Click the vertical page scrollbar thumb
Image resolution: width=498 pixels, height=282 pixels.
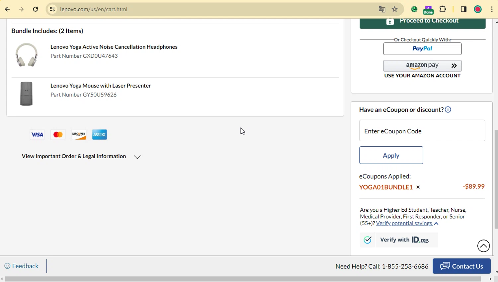click(496, 179)
